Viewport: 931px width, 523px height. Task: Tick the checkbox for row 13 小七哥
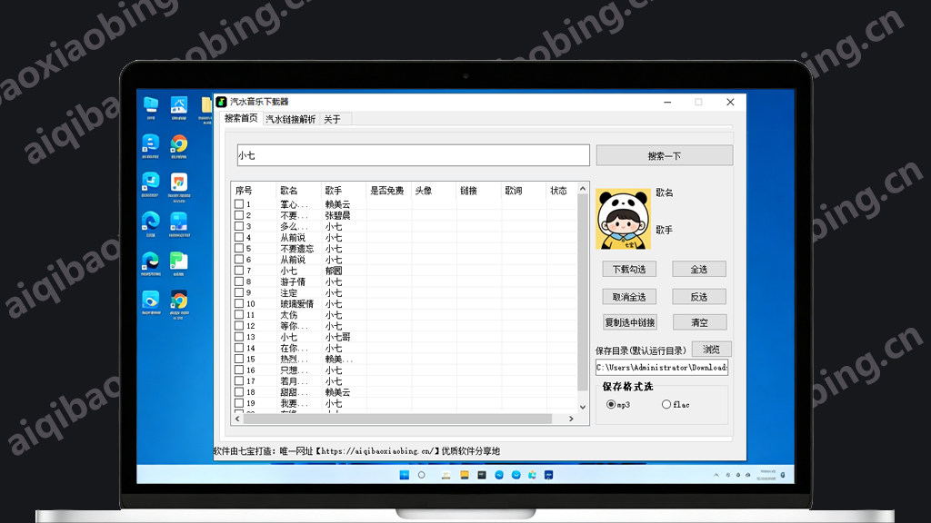[239, 337]
